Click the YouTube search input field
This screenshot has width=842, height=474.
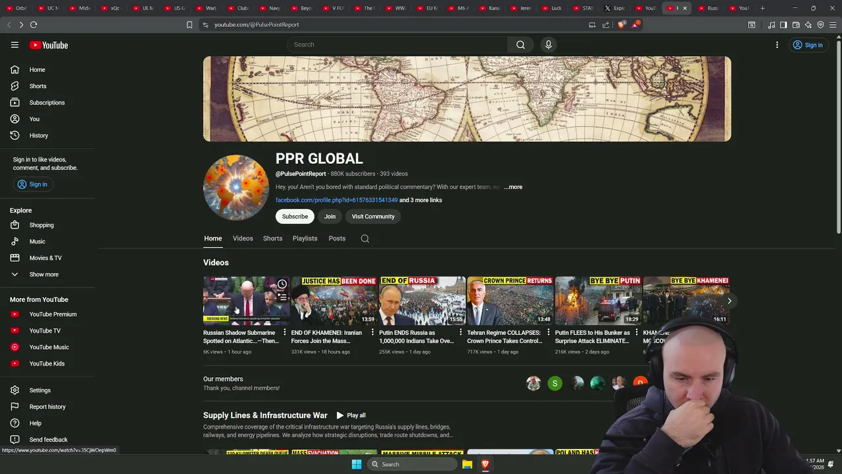coord(397,45)
